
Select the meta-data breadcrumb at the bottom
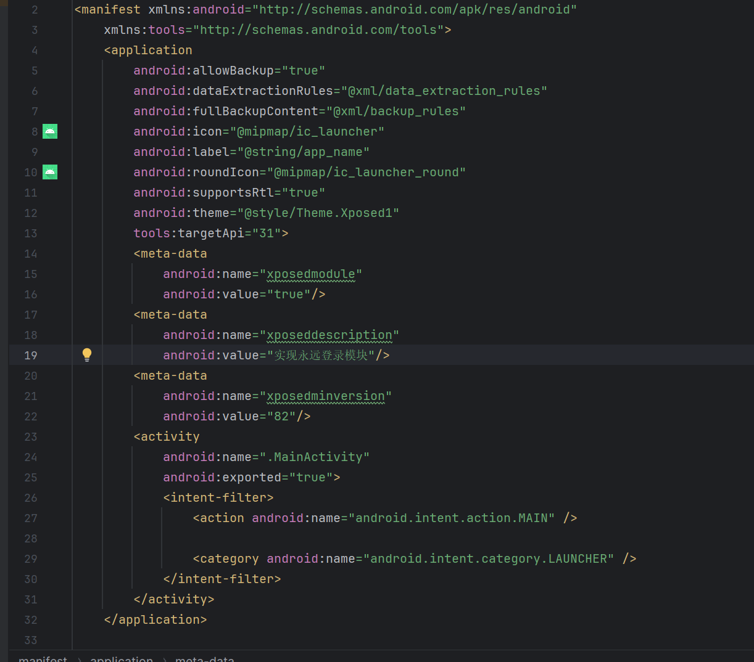click(x=205, y=658)
